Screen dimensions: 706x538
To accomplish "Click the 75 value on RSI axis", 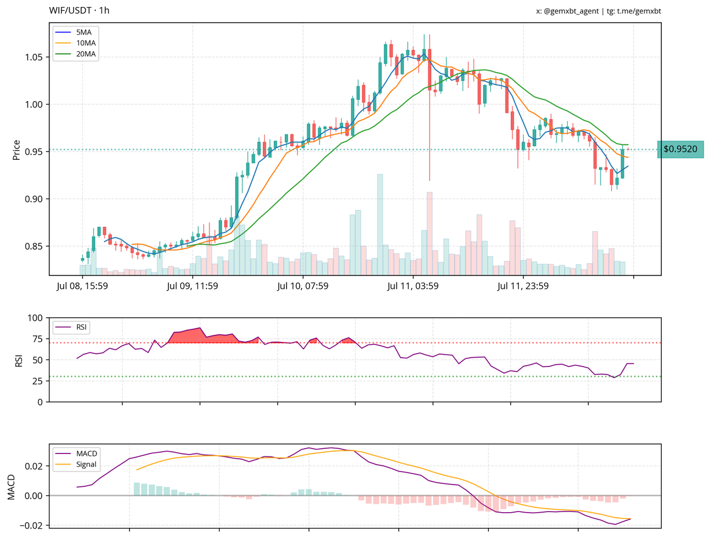I will (38, 339).
